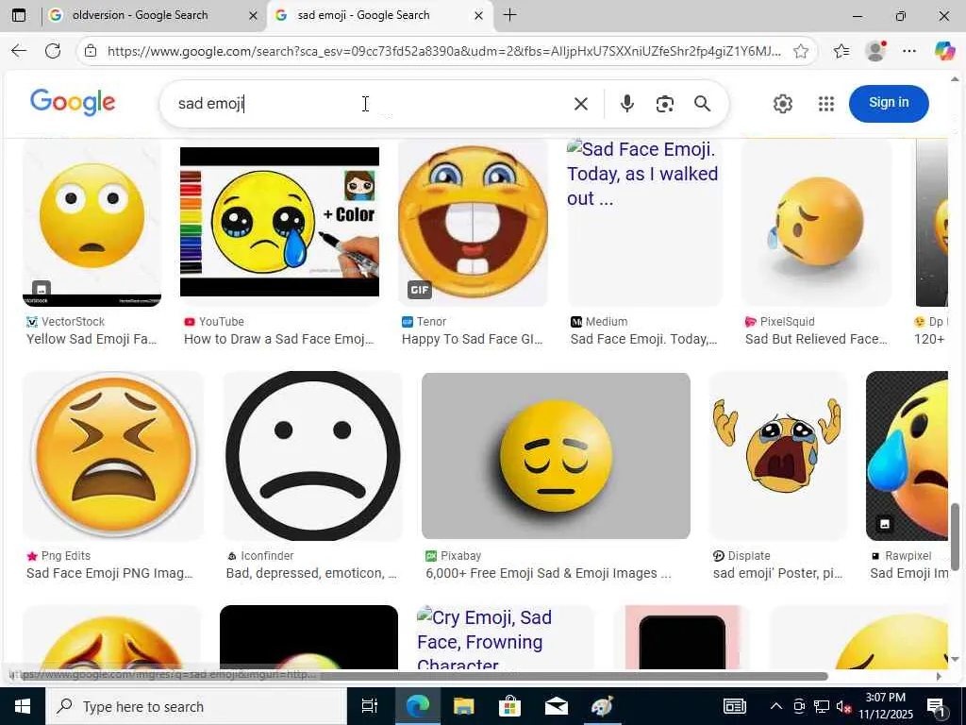Screen dimensions: 966x725
Task: Open Yellow Sad Emoji VectorStock image
Action: point(92,223)
